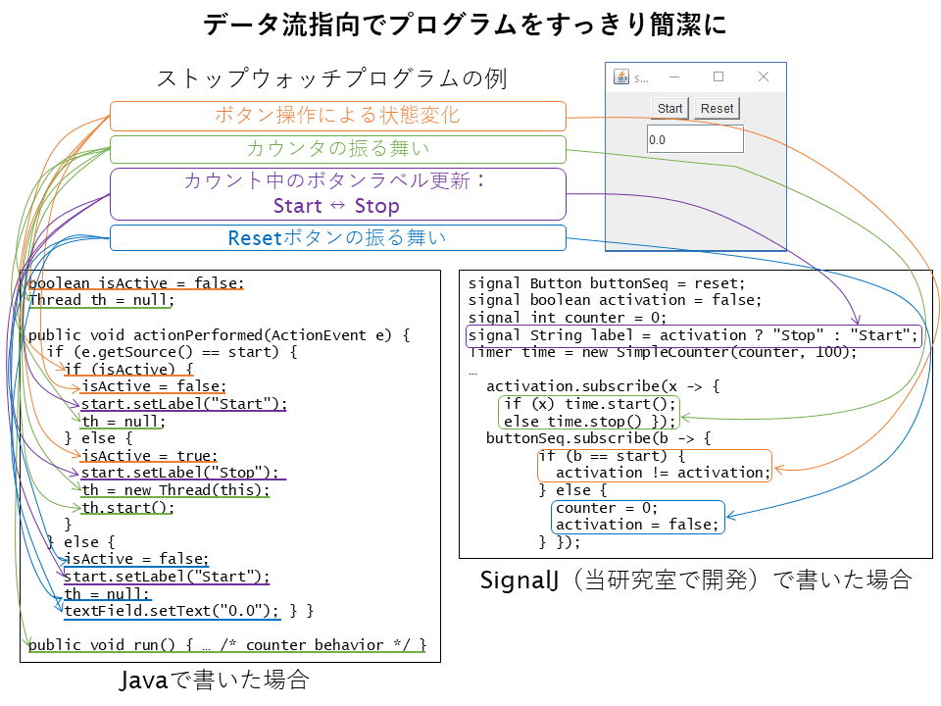Click 'public void run()' line
Screen dimensions: 941x706
(x=226, y=645)
